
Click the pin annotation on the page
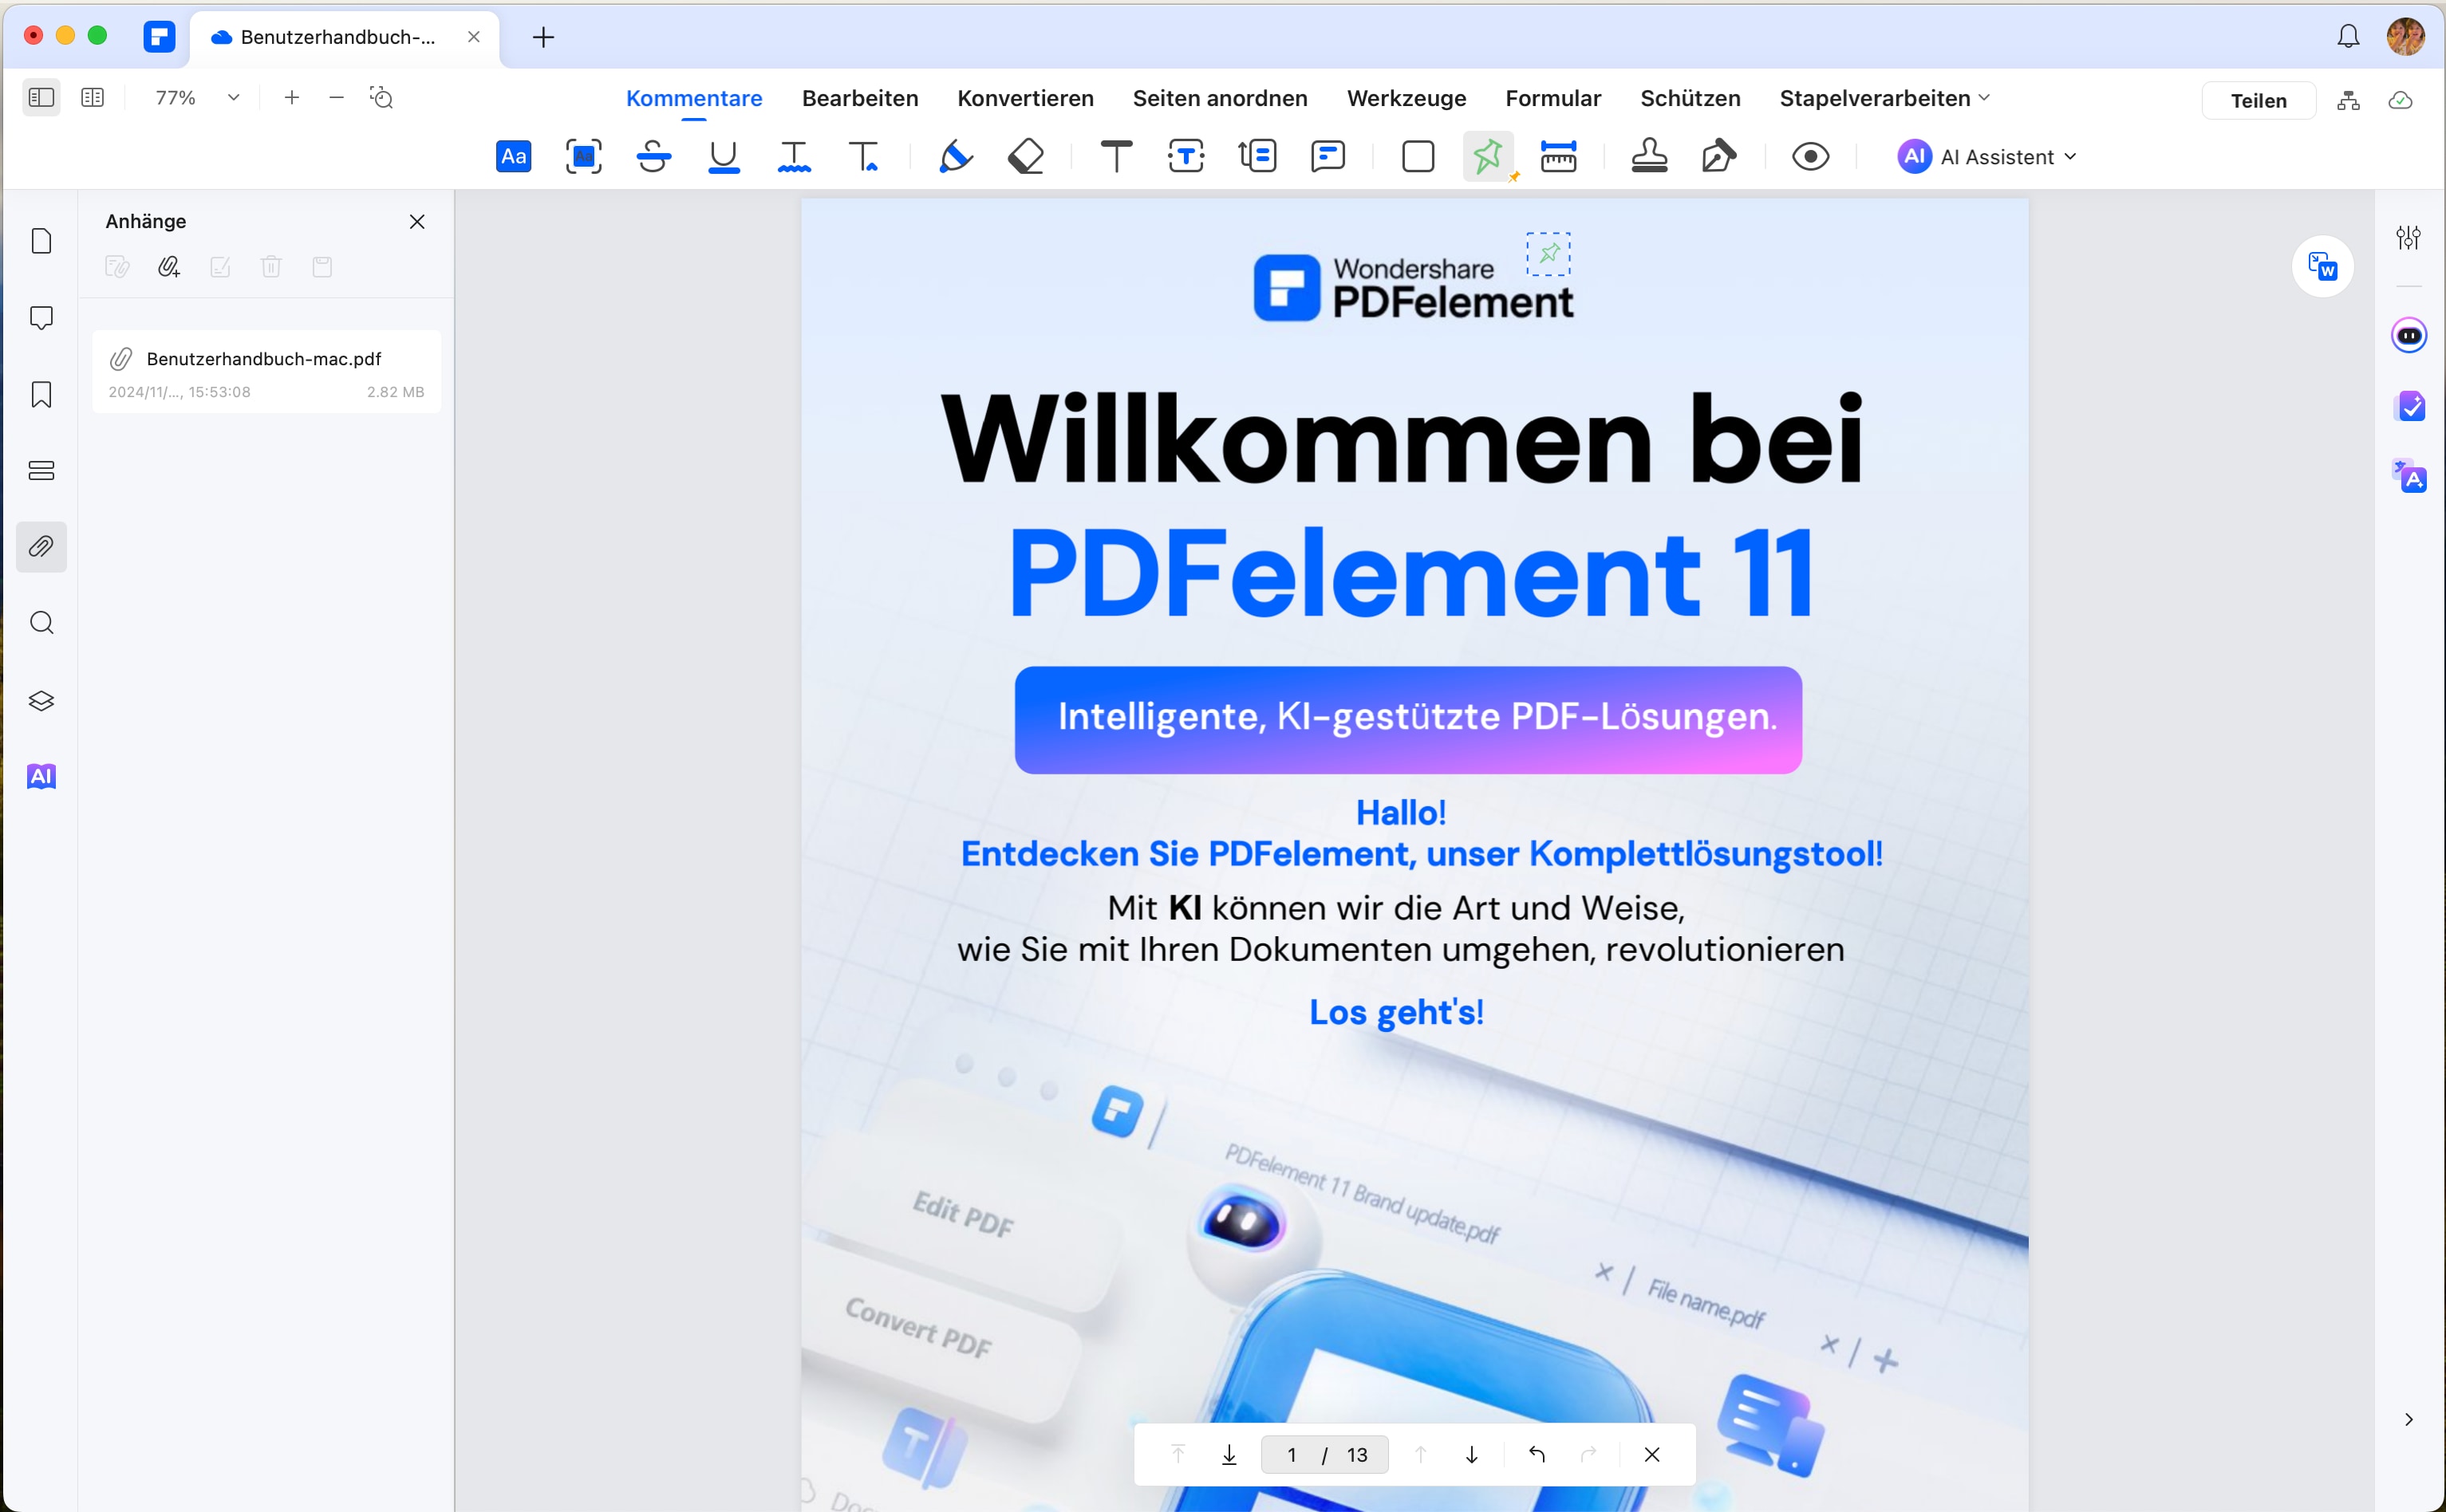point(1548,253)
